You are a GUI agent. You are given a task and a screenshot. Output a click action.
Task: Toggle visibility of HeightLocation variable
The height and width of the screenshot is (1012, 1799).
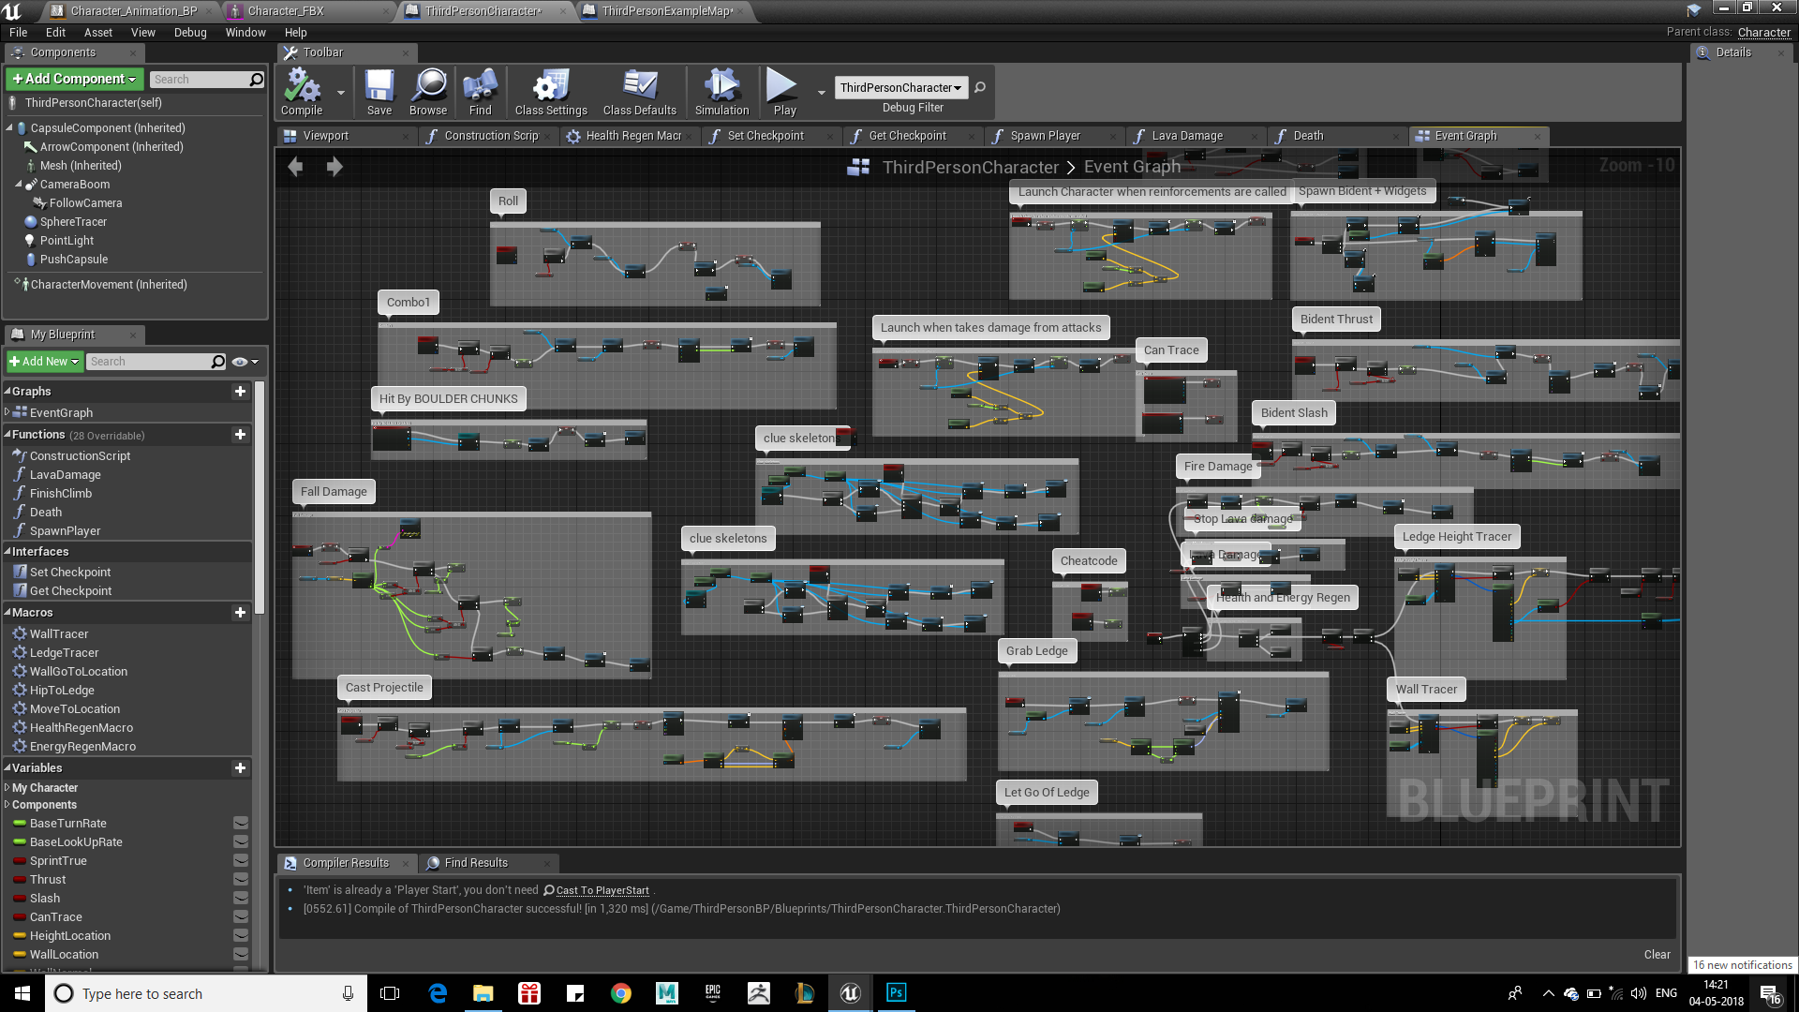pos(241,936)
